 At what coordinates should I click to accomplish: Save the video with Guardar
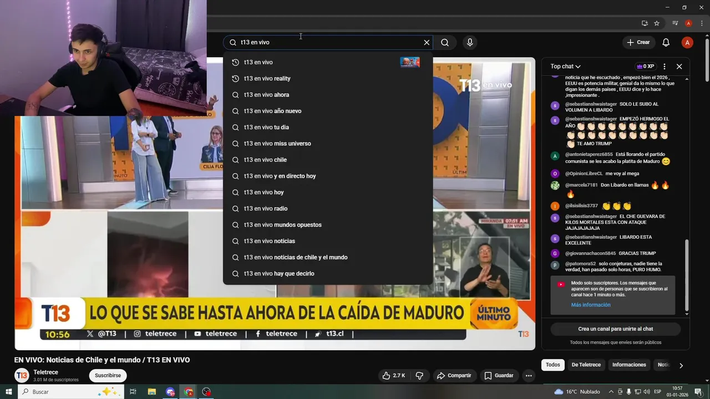click(x=499, y=376)
